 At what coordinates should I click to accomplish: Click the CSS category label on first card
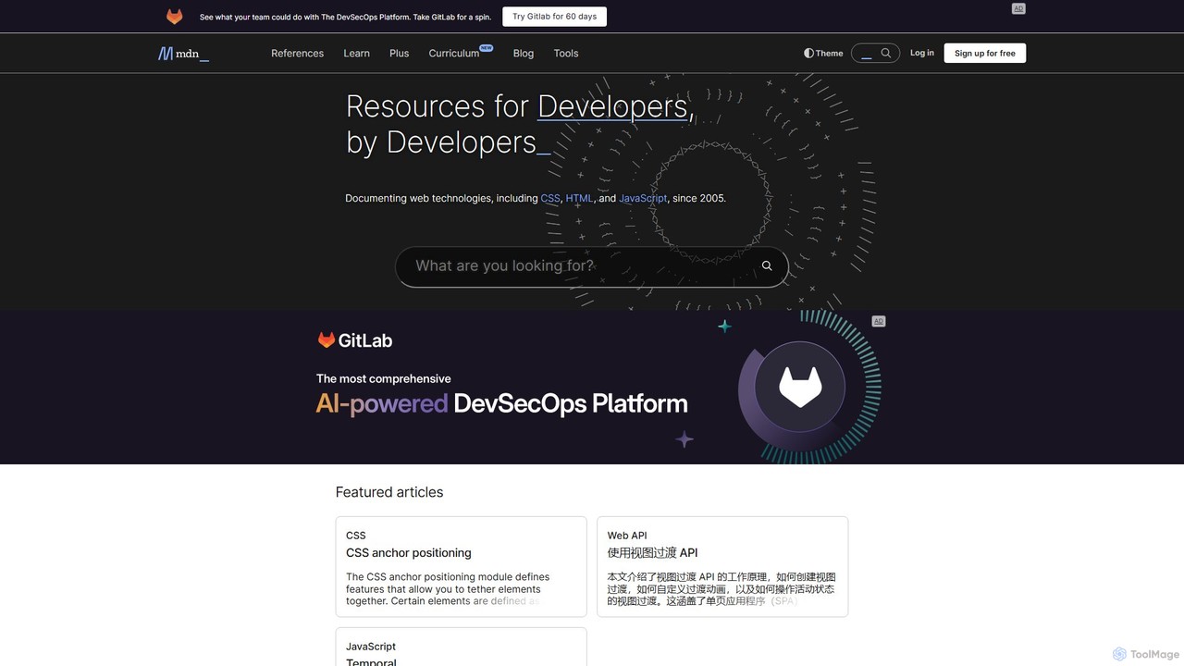pos(356,536)
